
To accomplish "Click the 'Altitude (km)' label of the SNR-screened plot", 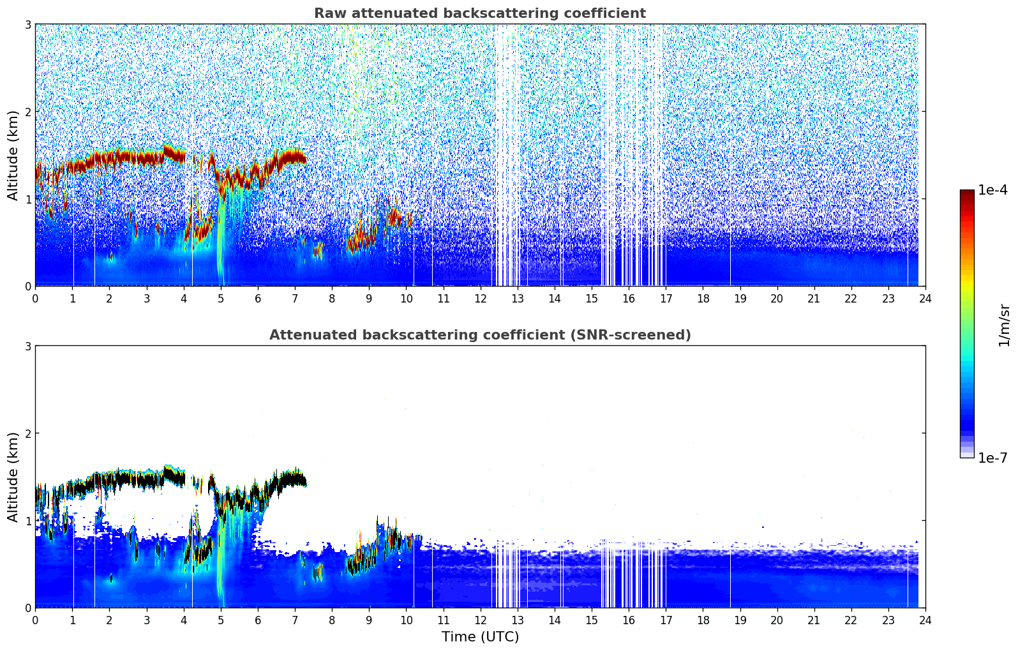I will click(13, 477).
